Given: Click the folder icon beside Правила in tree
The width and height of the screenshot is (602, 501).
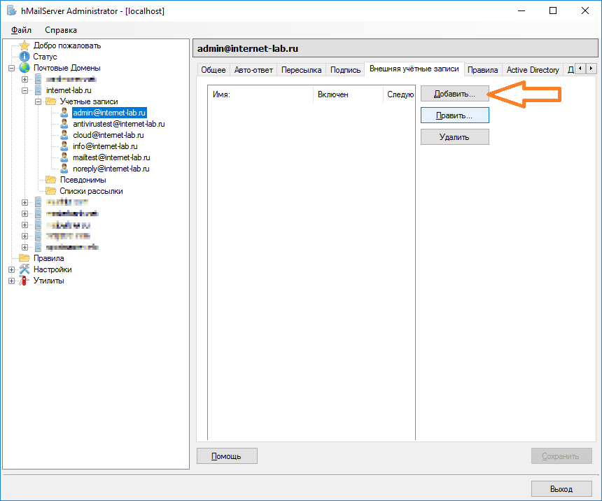Looking at the screenshot, I should click(x=24, y=257).
